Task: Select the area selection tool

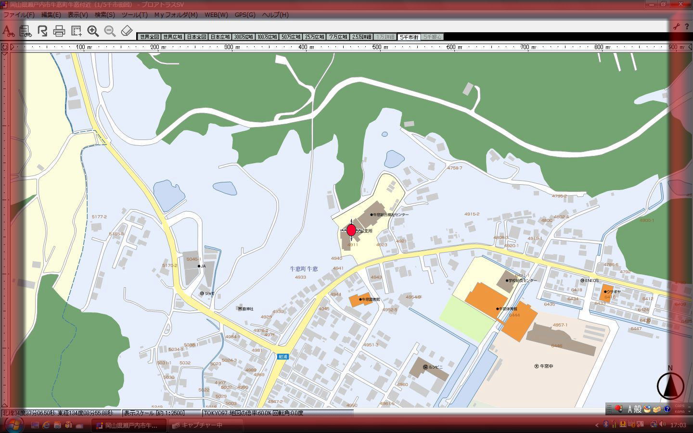Action: pyautogui.click(x=76, y=31)
